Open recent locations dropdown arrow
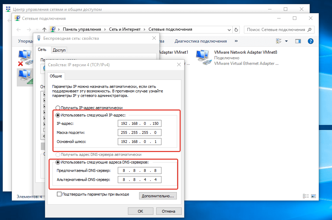Screen dimensions: 332x220 pos(37,30)
